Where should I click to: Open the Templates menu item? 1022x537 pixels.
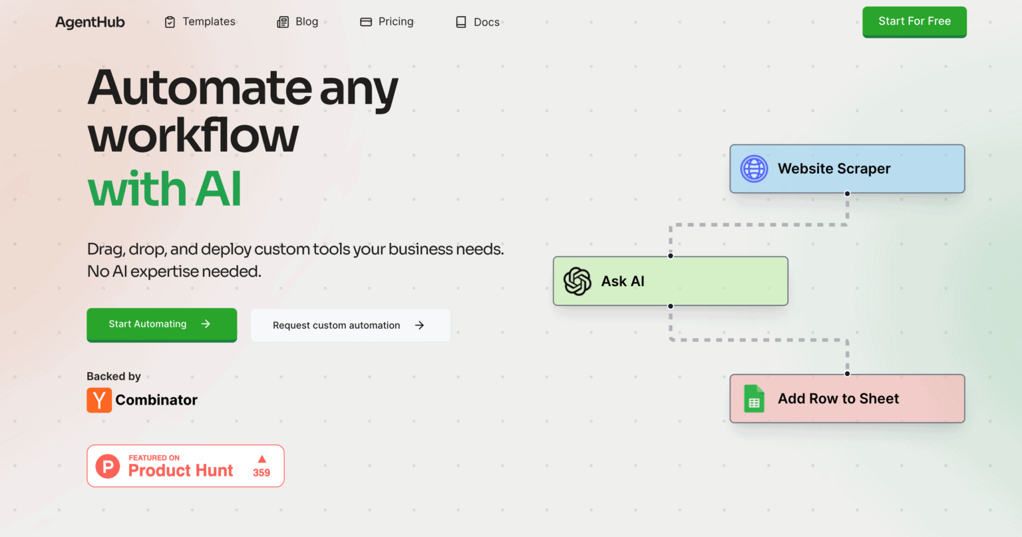[209, 22]
